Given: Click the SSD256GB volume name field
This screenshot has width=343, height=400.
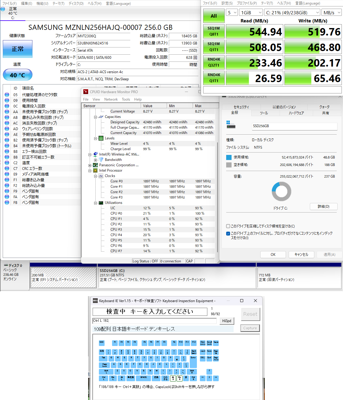Looking at the screenshot, I should (294, 126).
